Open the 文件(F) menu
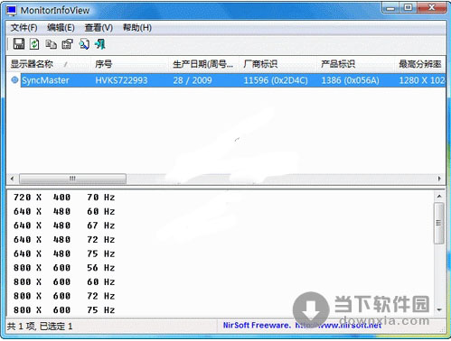Screen dimensions: 451x341 click(24, 28)
